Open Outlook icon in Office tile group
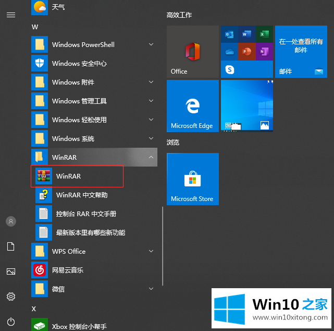 [x=229, y=34]
